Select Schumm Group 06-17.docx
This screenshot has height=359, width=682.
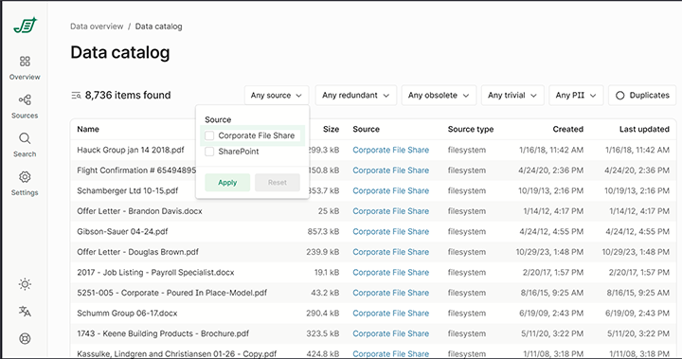[127, 314]
